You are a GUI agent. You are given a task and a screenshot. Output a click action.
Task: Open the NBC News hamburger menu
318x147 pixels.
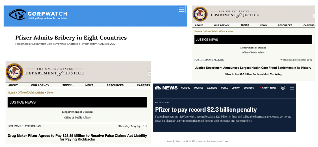pyautogui.click(x=292, y=88)
